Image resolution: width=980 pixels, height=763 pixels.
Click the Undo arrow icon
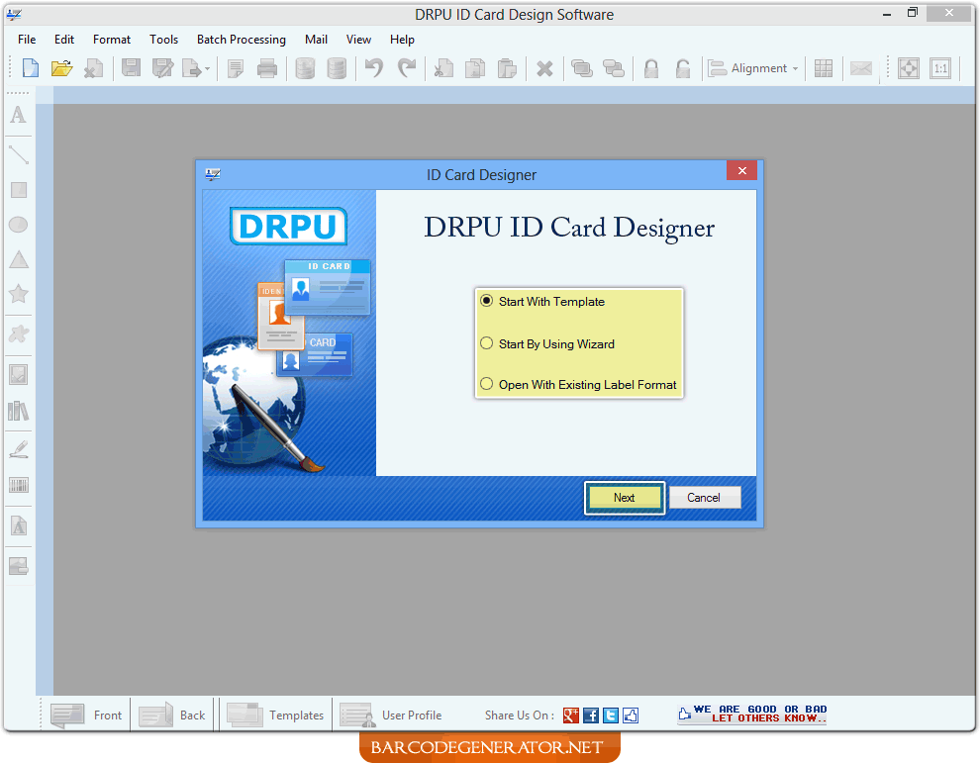[374, 67]
